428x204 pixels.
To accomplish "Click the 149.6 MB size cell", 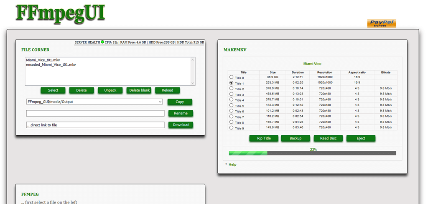I will pos(273,127).
